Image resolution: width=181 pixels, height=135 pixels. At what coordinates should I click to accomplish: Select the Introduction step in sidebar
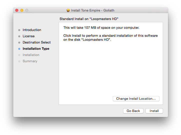coord(32,30)
